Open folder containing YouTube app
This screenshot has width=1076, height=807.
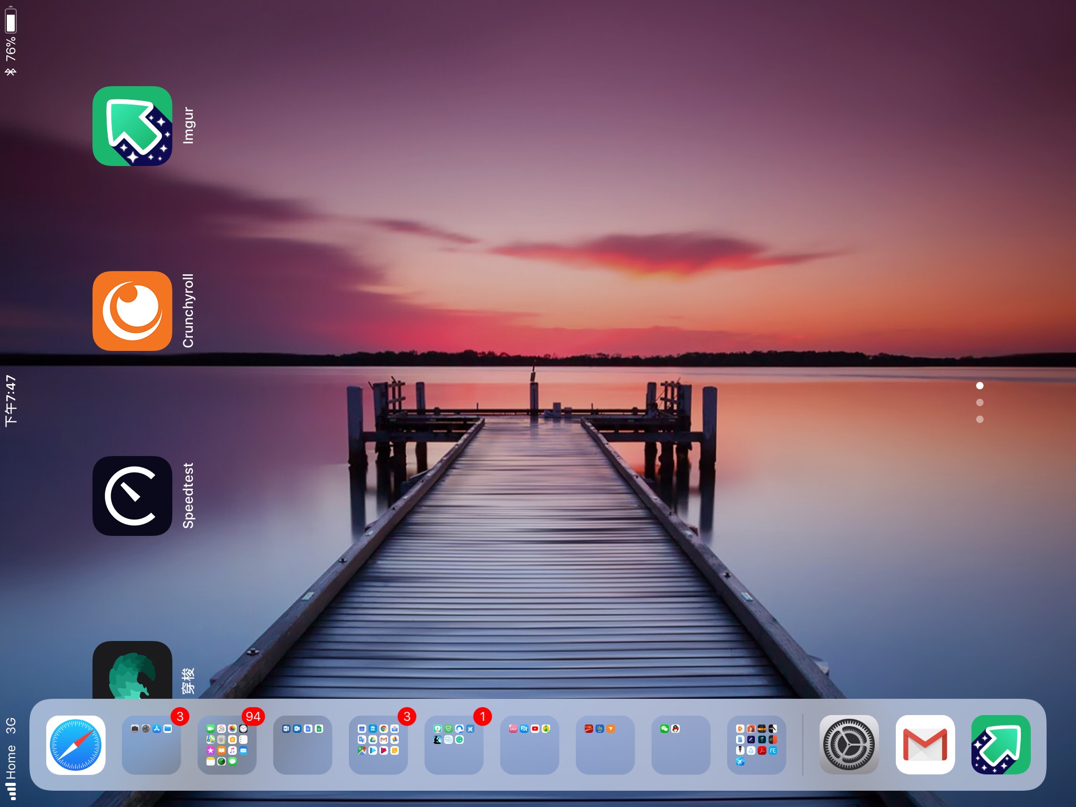click(x=530, y=745)
